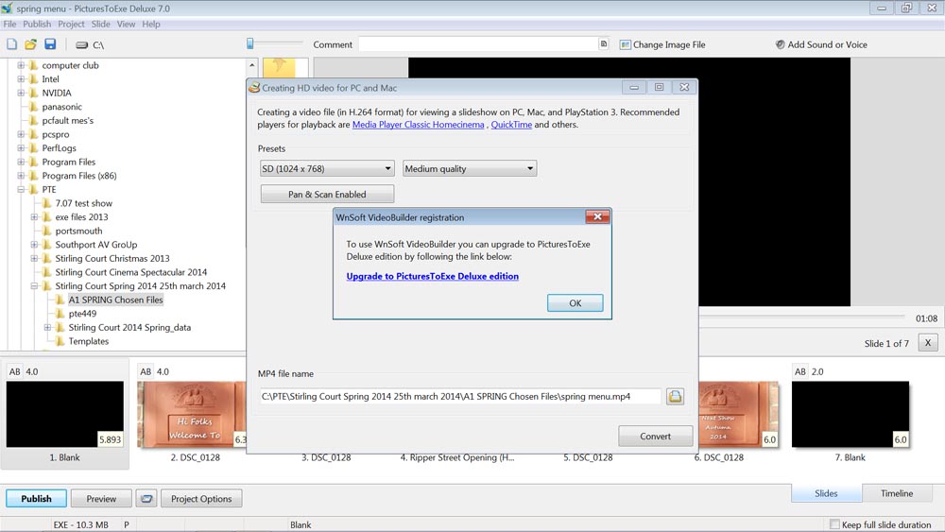Collapse the PTE folder node

(21, 189)
